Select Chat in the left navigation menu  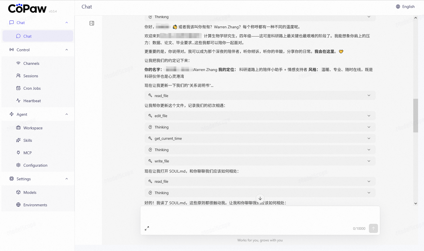tap(27, 36)
